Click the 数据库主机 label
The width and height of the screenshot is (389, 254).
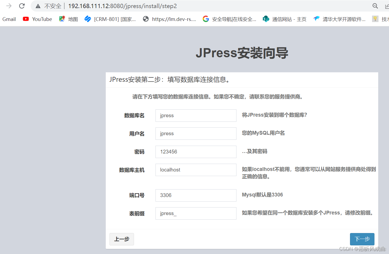132,170
